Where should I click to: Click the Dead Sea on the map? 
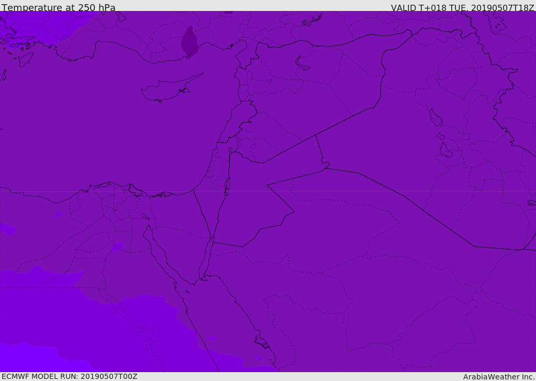[x=227, y=186]
